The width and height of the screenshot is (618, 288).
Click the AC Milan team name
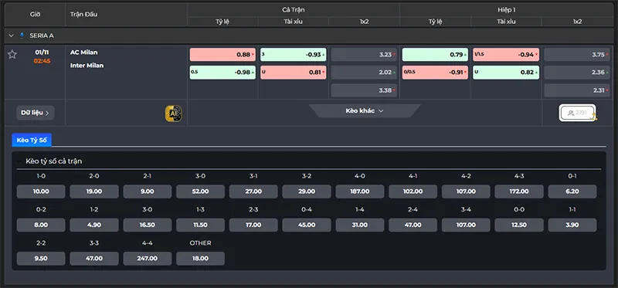[x=84, y=53]
